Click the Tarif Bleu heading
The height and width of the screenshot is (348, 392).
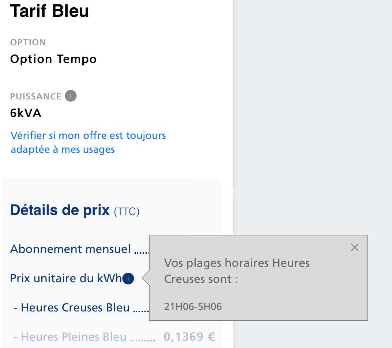[x=49, y=11]
